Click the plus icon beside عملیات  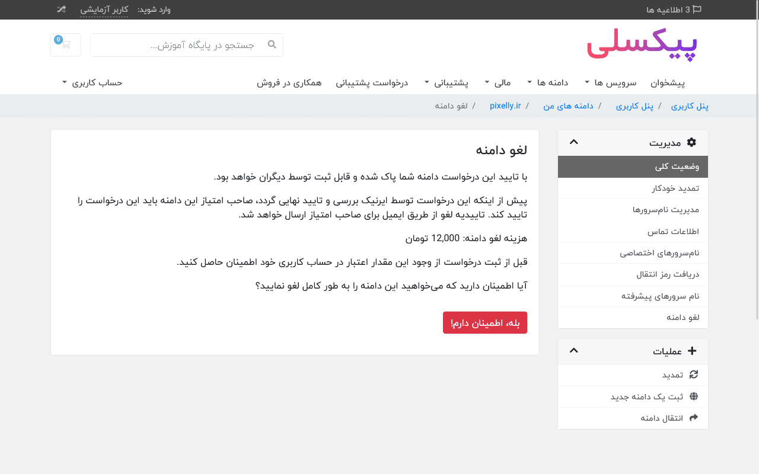(x=691, y=351)
